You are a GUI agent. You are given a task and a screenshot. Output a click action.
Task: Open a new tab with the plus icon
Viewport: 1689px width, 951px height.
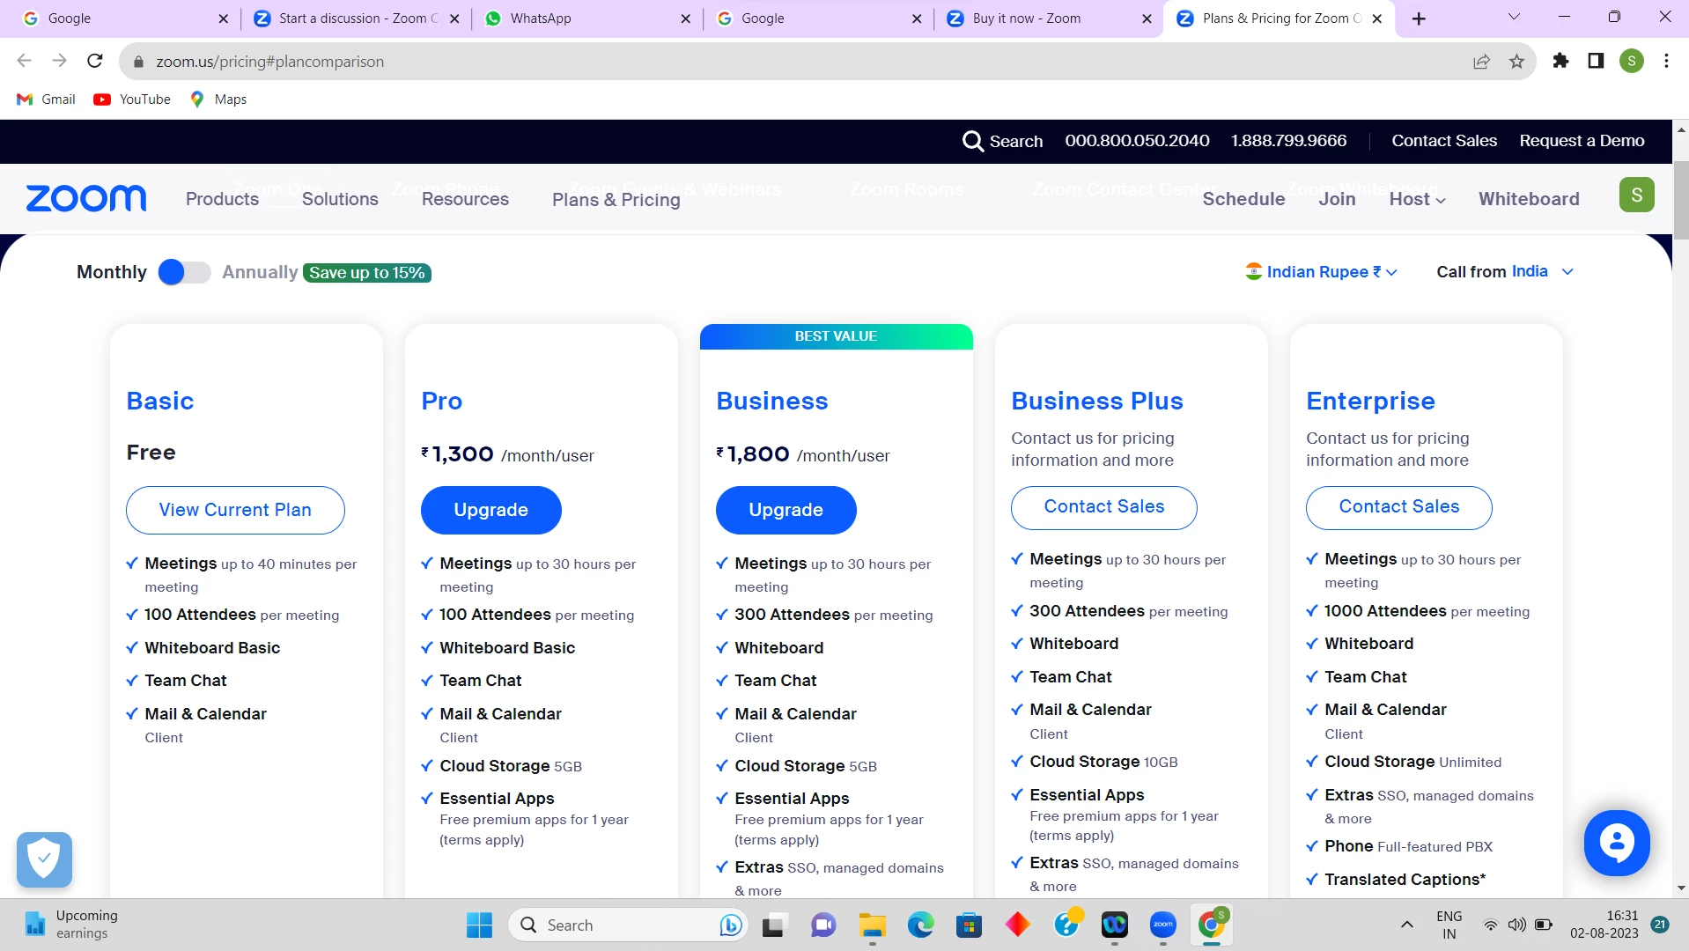tap(1419, 18)
